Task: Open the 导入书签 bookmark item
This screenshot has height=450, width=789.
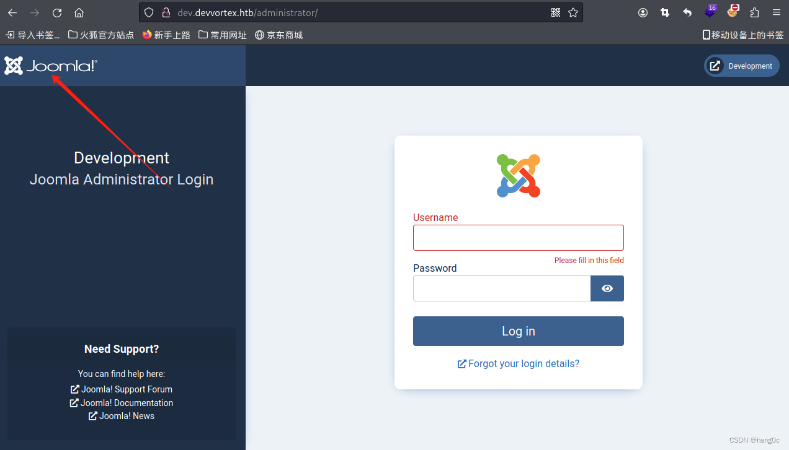Action: tap(33, 35)
